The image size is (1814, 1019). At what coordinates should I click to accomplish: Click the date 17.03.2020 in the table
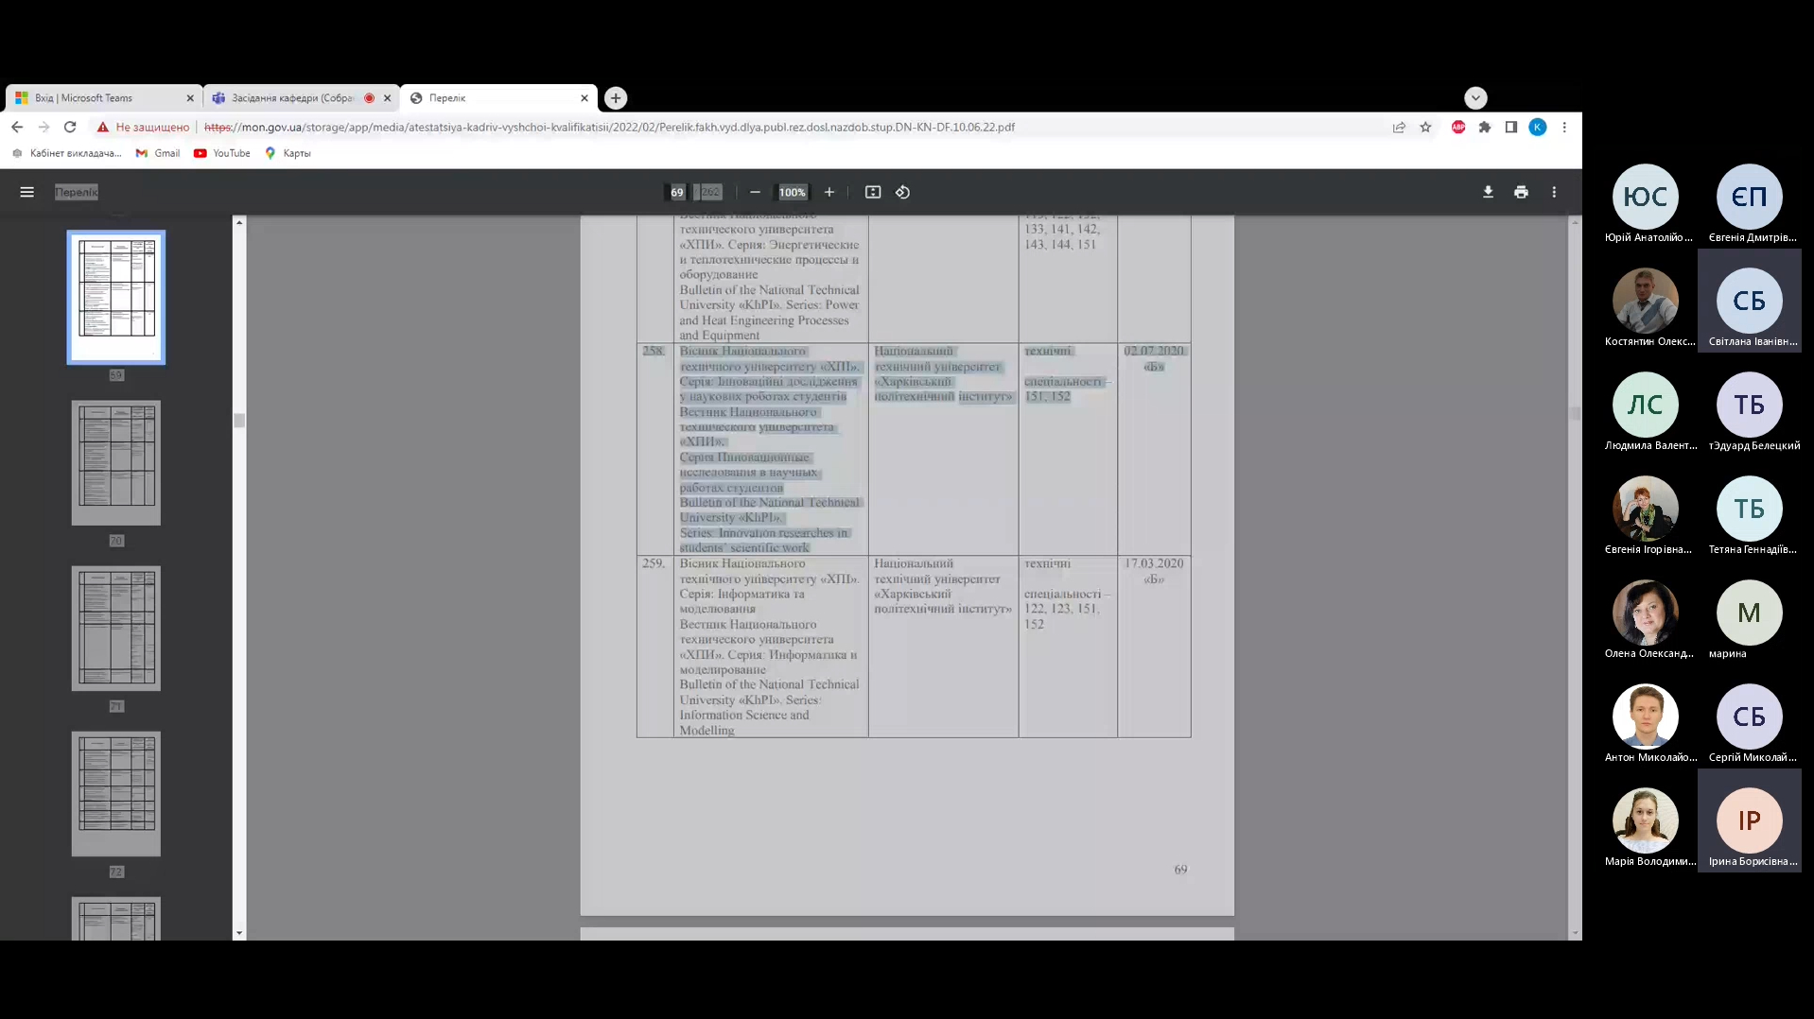(1154, 563)
